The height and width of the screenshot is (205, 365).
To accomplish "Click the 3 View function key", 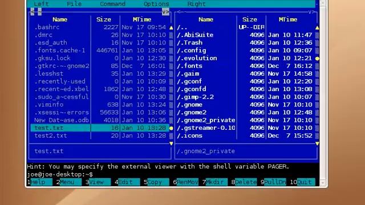I will [x=98, y=182].
